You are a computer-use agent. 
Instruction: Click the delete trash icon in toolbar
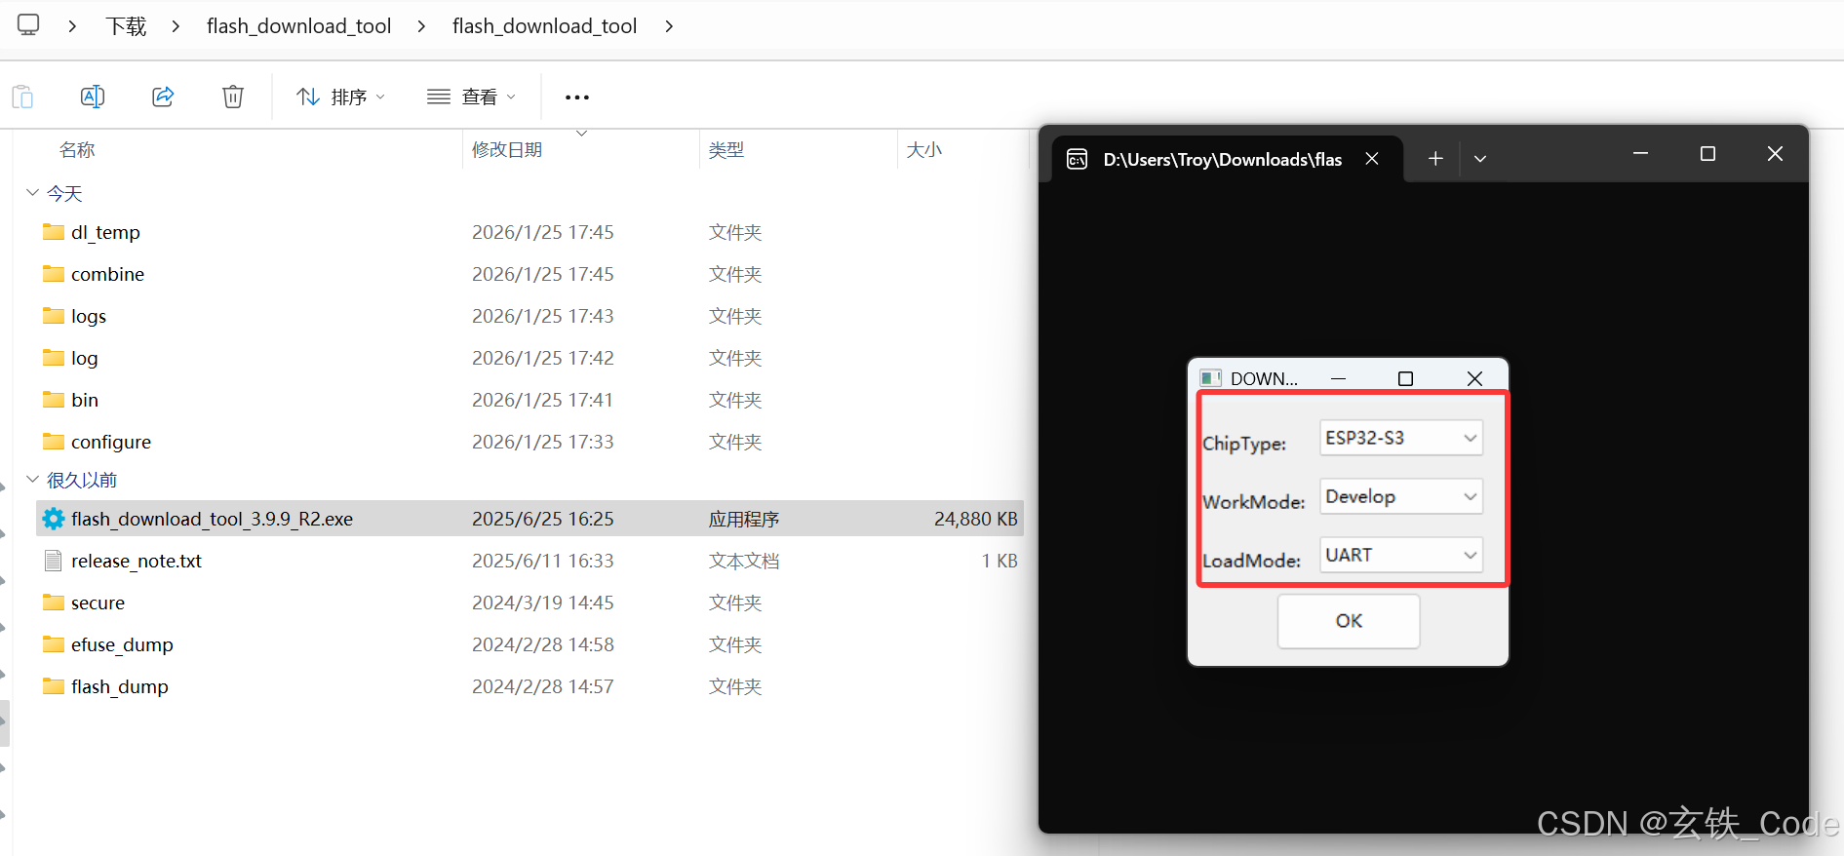[x=233, y=97]
